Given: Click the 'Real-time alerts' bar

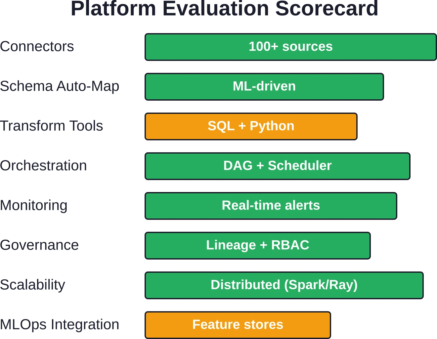Looking at the screenshot, I should pyautogui.click(x=271, y=206).
